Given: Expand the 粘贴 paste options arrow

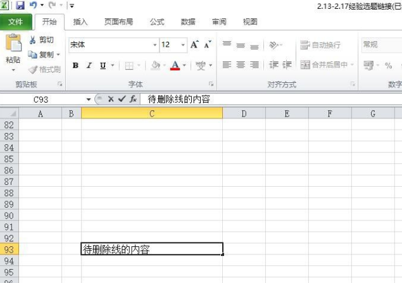Looking at the screenshot, I should [x=13, y=70].
